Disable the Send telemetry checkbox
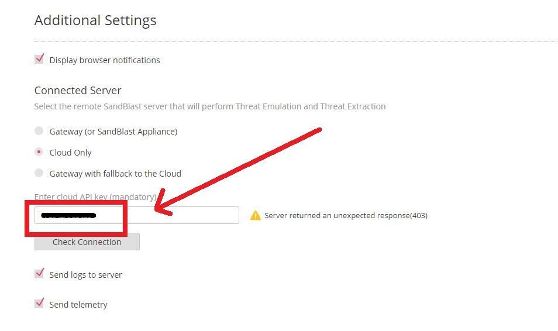Screen dimensions: 558x331 click(39, 304)
